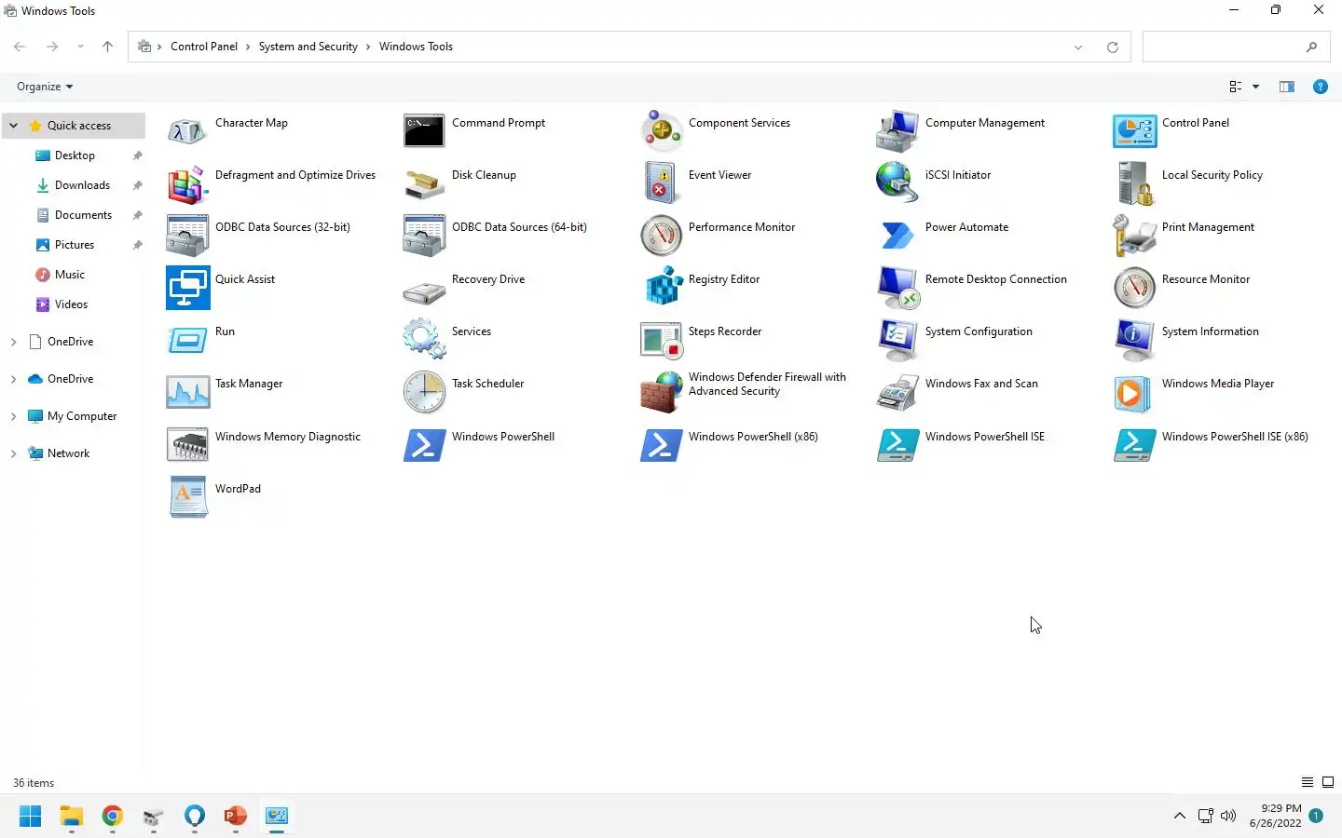Open the System Configuration icon
This screenshot has height=838, width=1342.
coord(897,340)
